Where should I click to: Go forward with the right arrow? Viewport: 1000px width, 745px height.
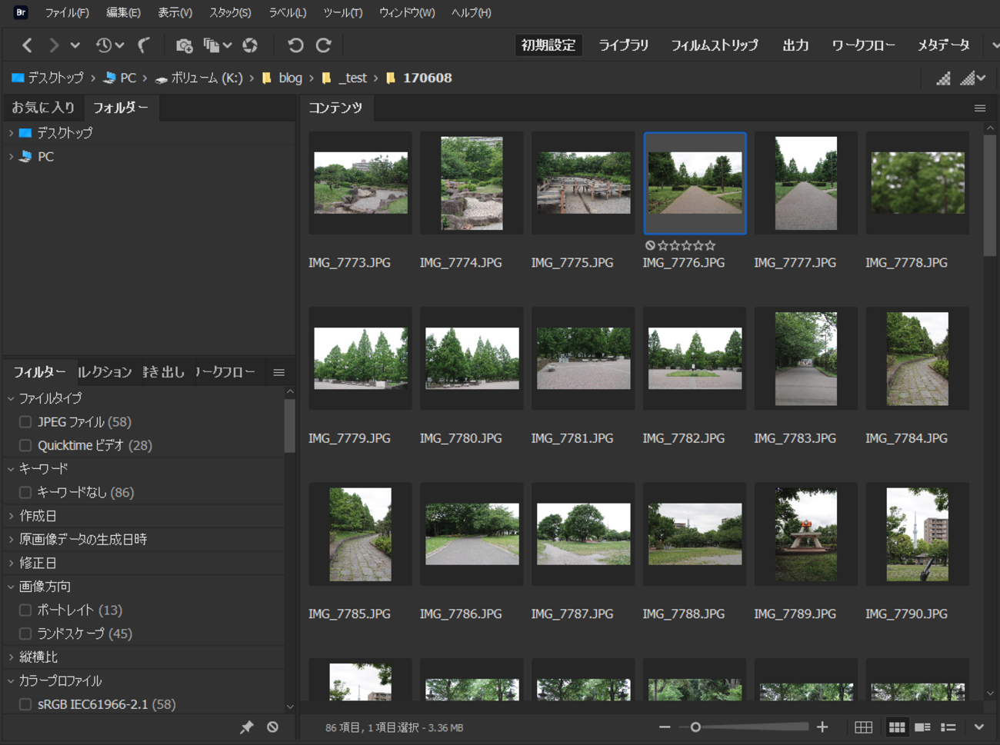[x=54, y=45]
